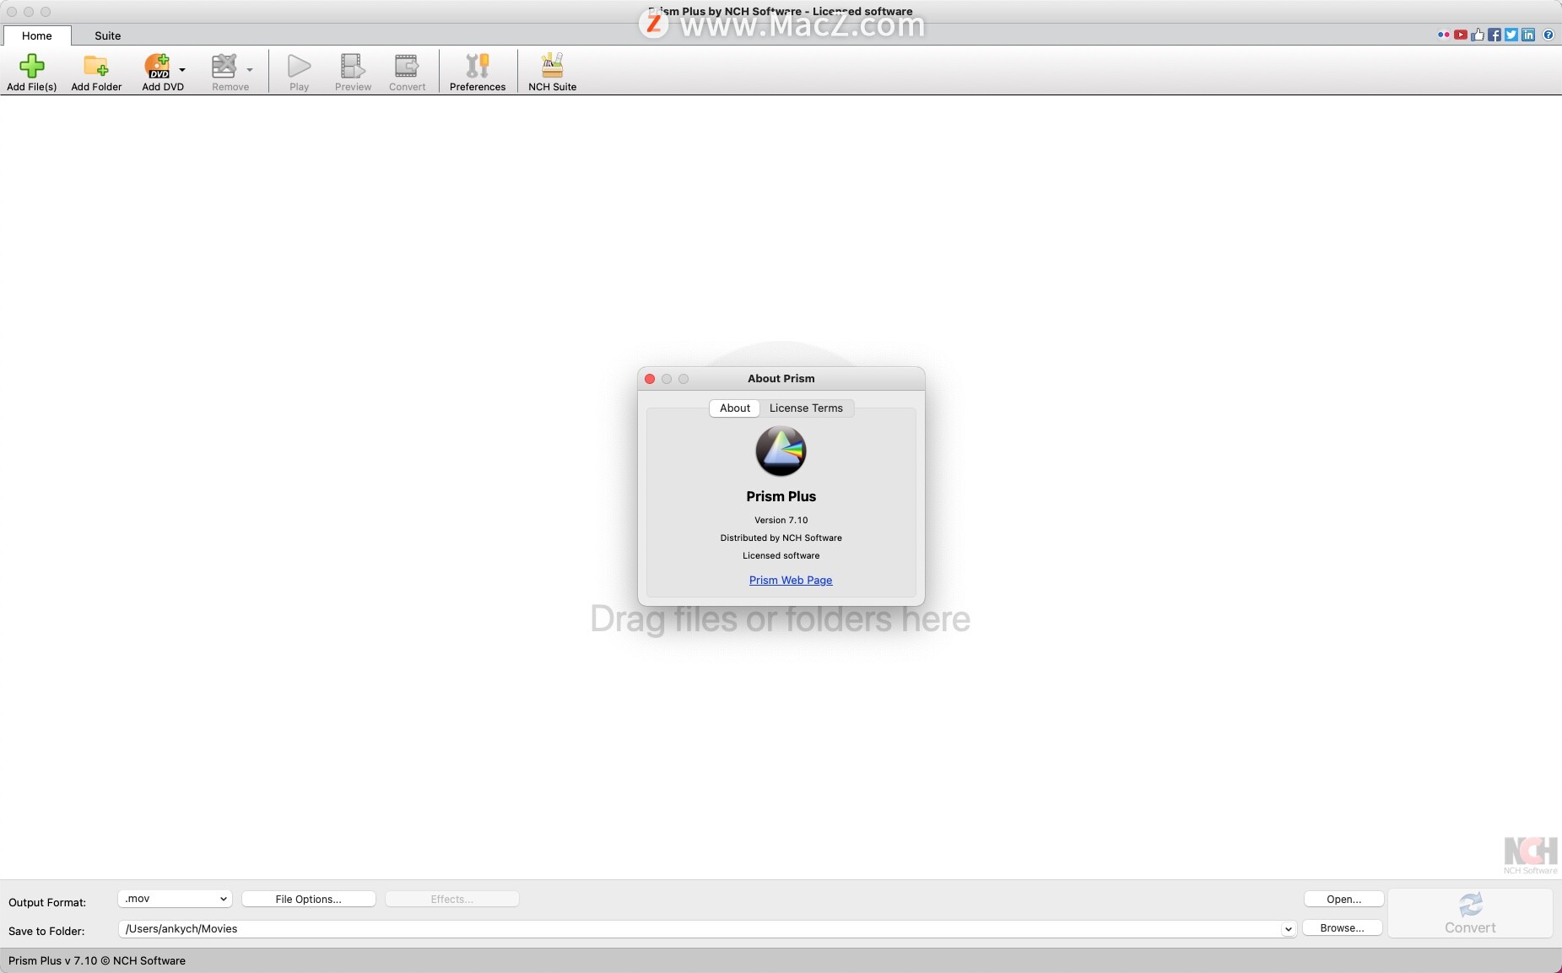Screen dimensions: 1562x973
Task: Click the LinkedIn share icon
Action: click(x=1528, y=35)
